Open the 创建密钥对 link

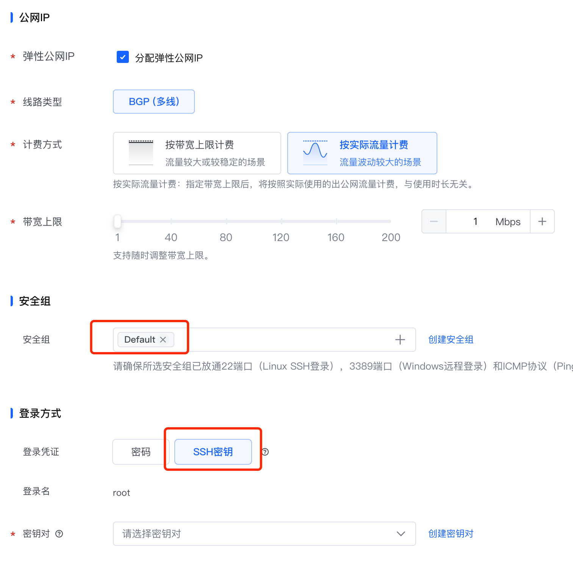pyautogui.click(x=451, y=534)
